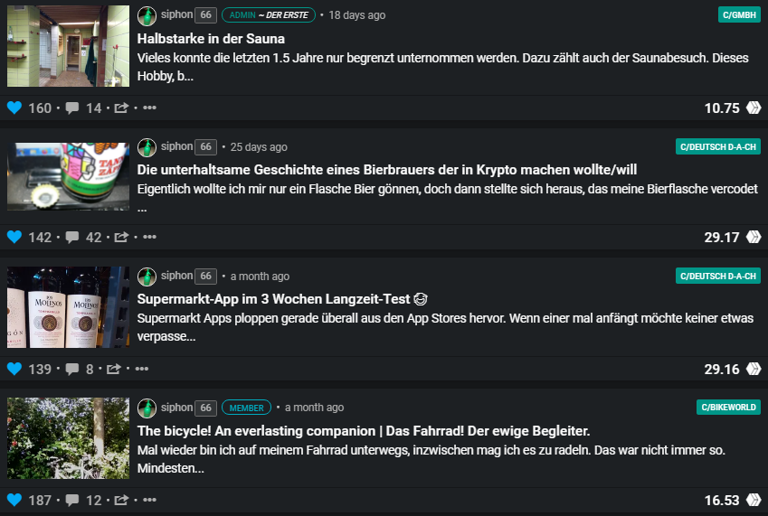Screen dimensions: 768x516
Task: Toggle heart on Bierbrauers Krypto post
Action: pos(14,237)
